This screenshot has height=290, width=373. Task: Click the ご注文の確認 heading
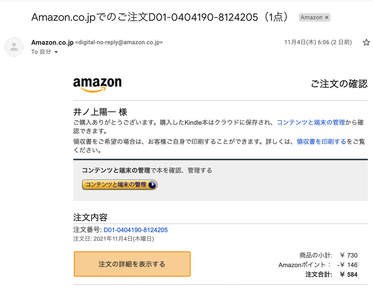click(x=339, y=84)
